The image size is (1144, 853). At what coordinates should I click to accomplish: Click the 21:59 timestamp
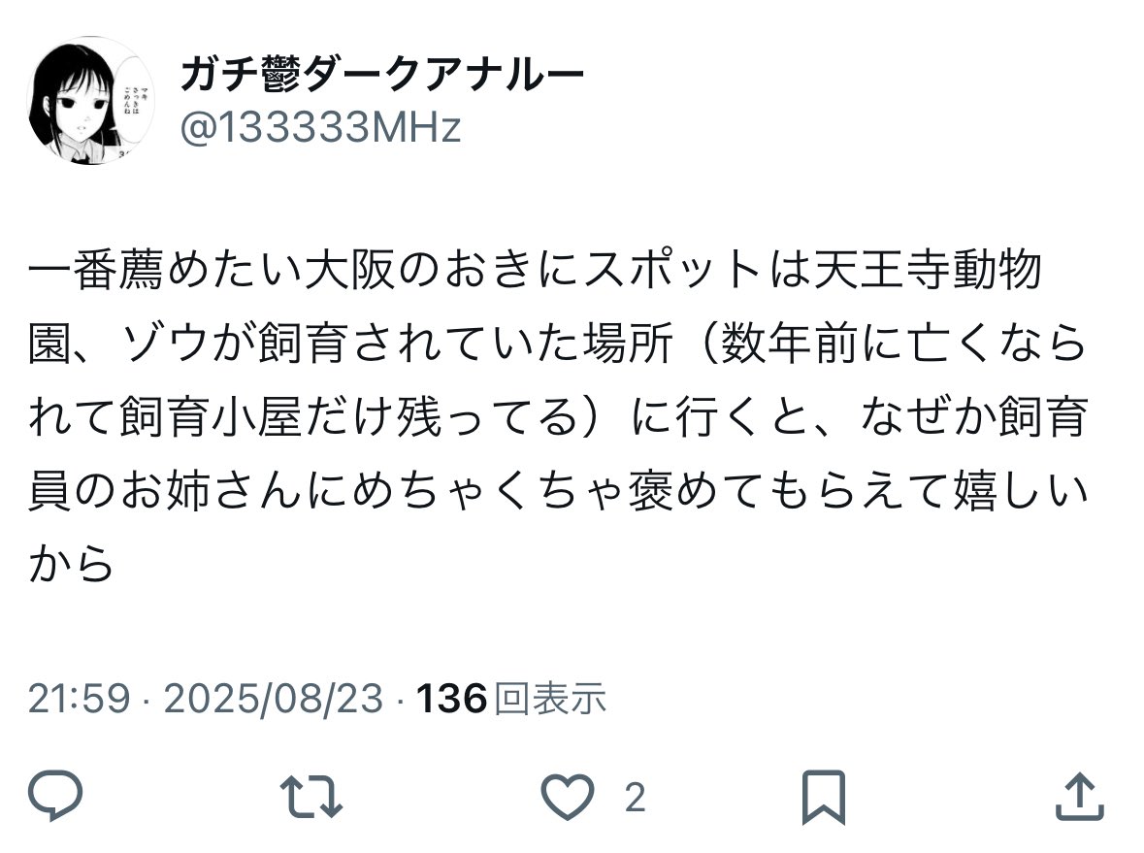tap(79, 699)
